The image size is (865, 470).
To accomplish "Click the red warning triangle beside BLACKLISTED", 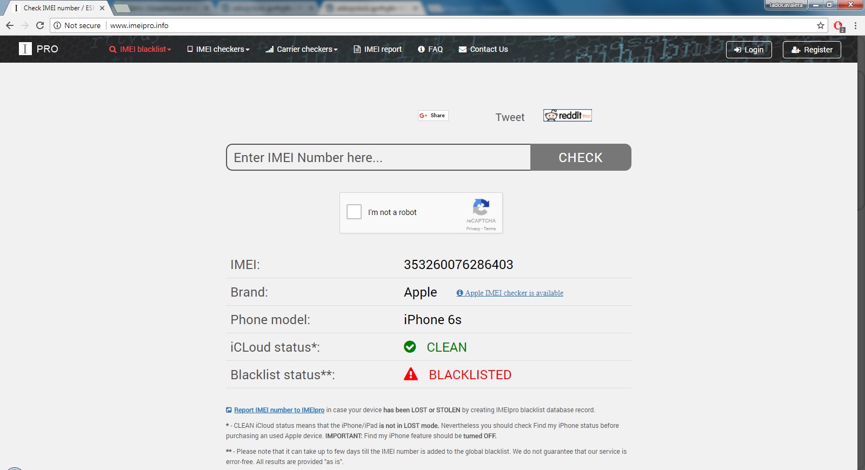I will [x=411, y=374].
